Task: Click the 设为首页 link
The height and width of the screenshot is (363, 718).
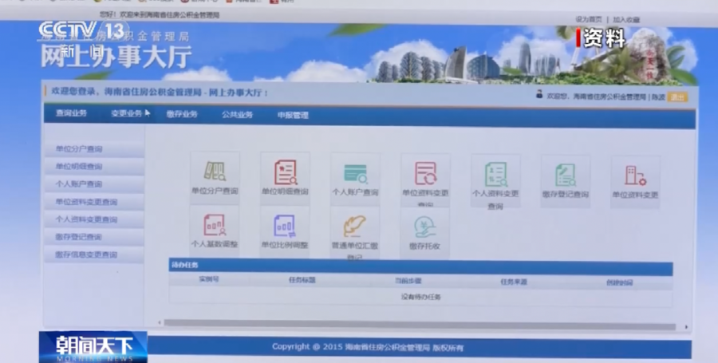Action: pyautogui.click(x=589, y=19)
